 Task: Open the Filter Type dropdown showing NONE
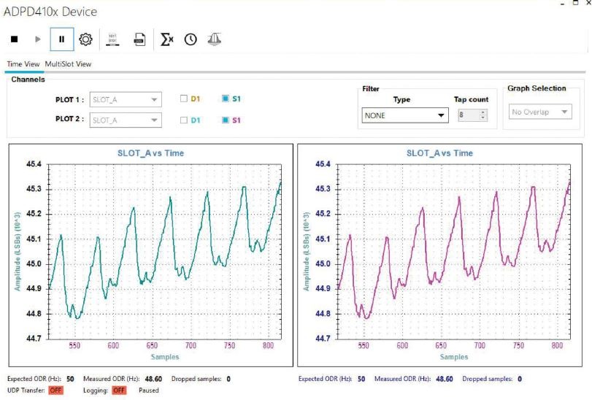pos(405,115)
